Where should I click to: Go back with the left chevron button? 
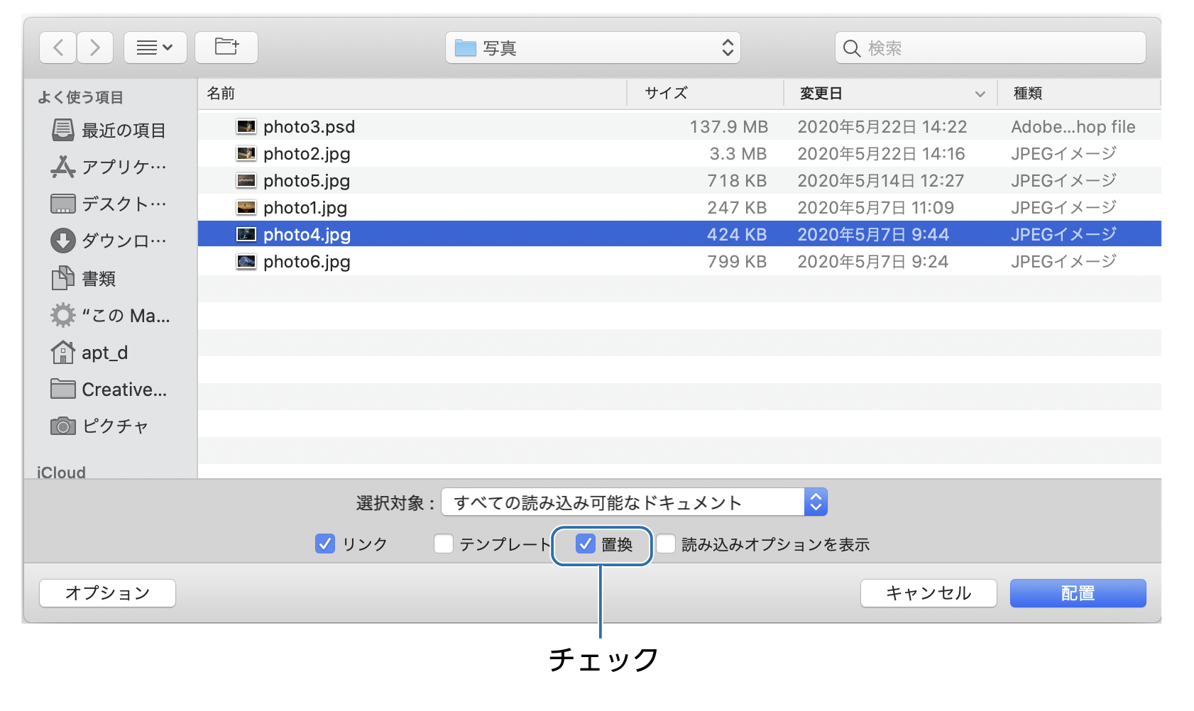pos(58,48)
